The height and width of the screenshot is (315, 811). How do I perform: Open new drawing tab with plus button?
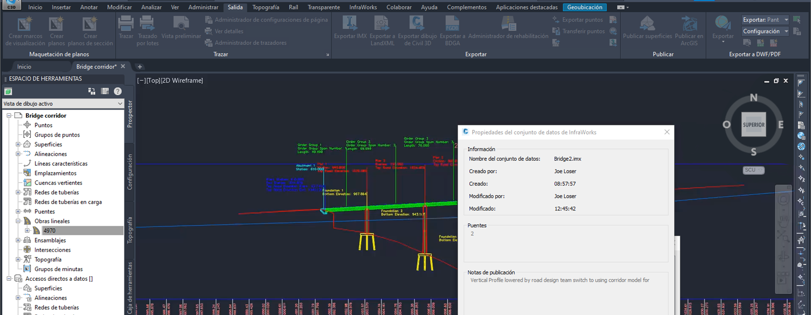(140, 67)
